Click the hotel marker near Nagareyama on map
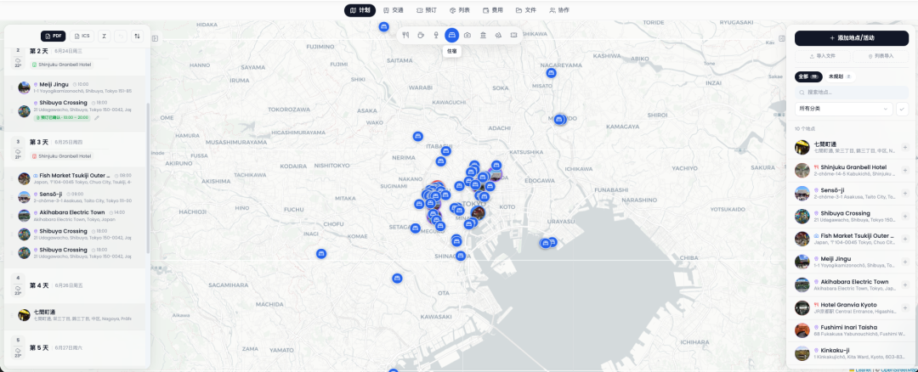The height and width of the screenshot is (372, 918). (551, 73)
